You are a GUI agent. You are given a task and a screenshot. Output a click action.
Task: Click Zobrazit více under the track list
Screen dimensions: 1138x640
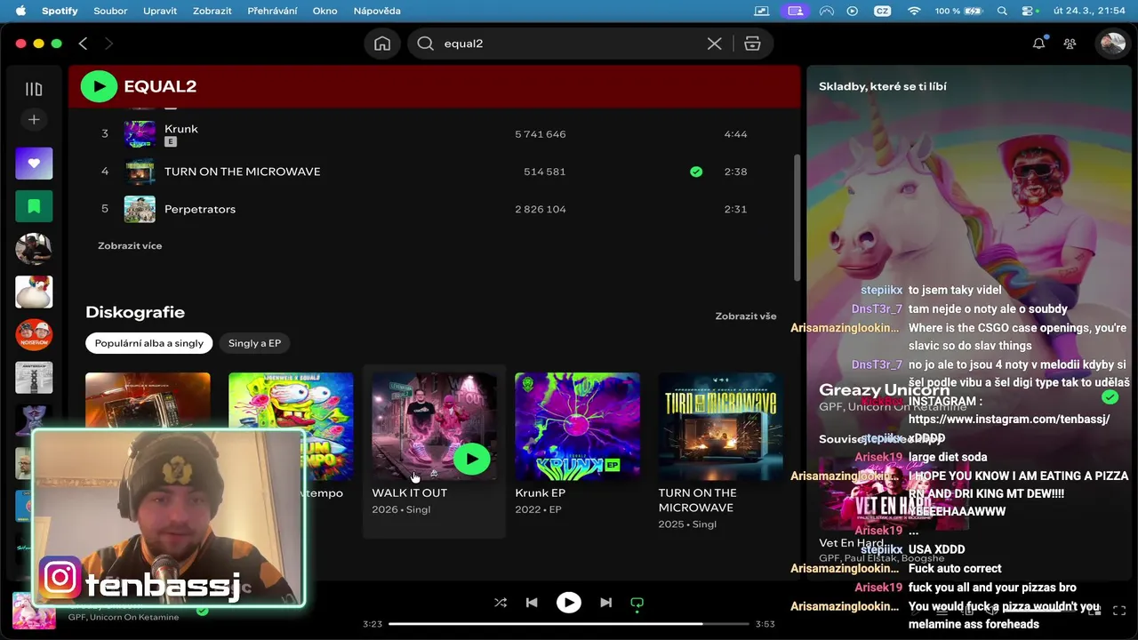[130, 245]
